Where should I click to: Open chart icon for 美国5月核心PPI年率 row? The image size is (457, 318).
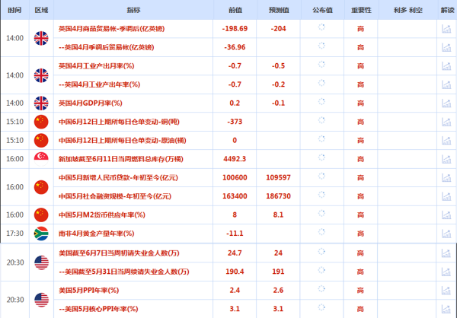coord(446,309)
